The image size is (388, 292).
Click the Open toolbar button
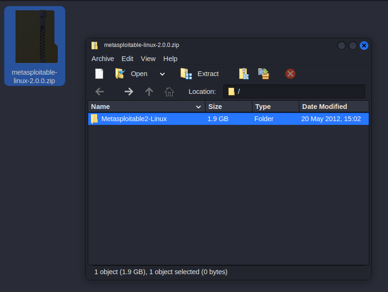coord(131,74)
